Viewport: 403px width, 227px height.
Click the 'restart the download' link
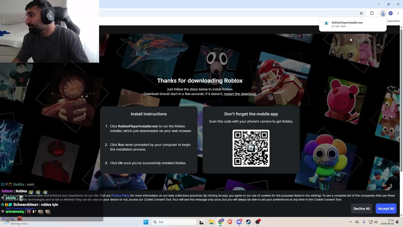240,94
